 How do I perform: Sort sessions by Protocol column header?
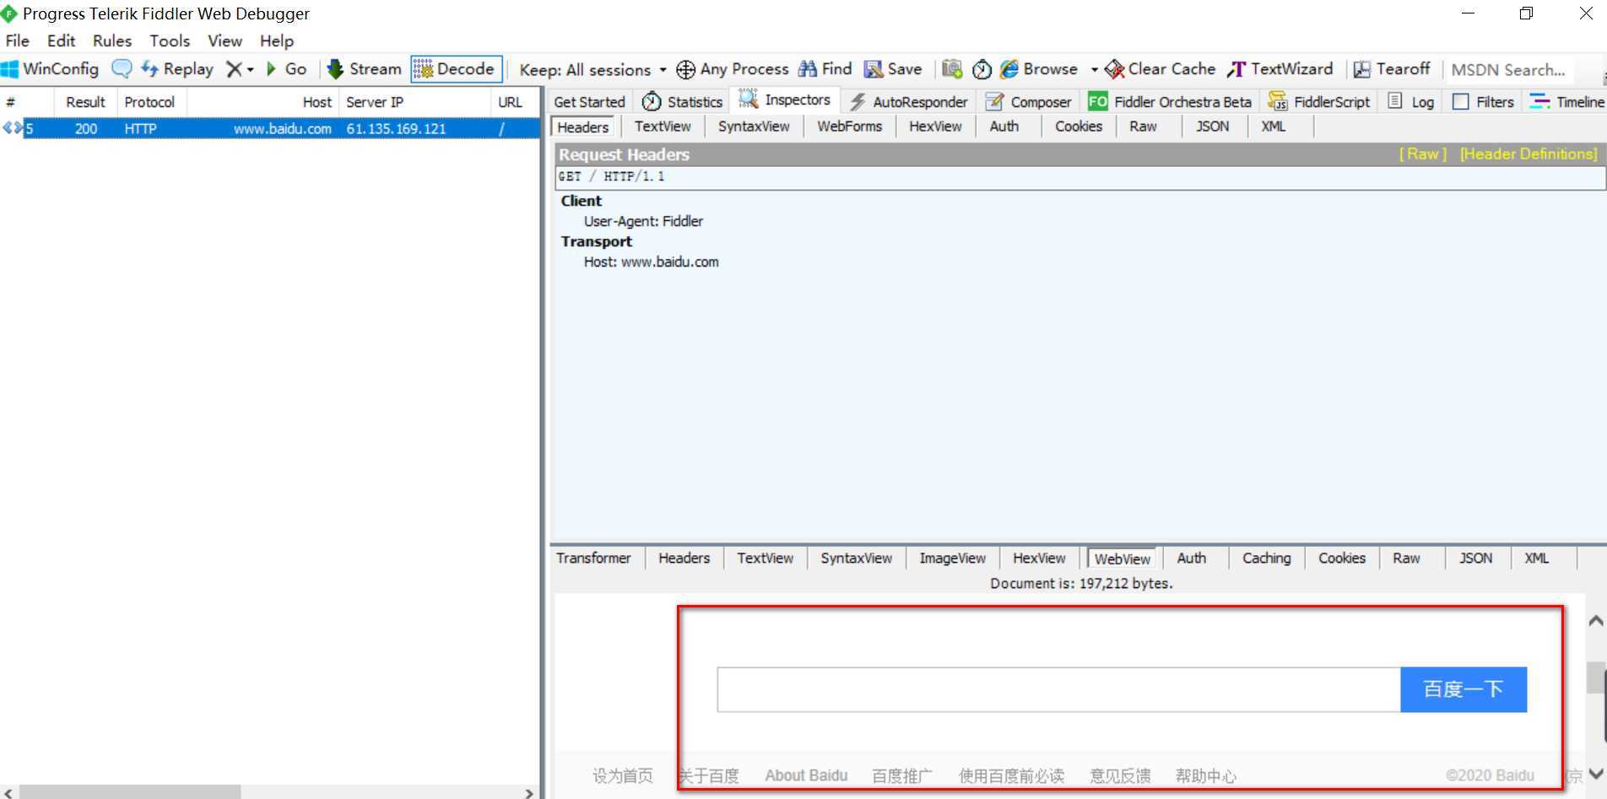149,102
